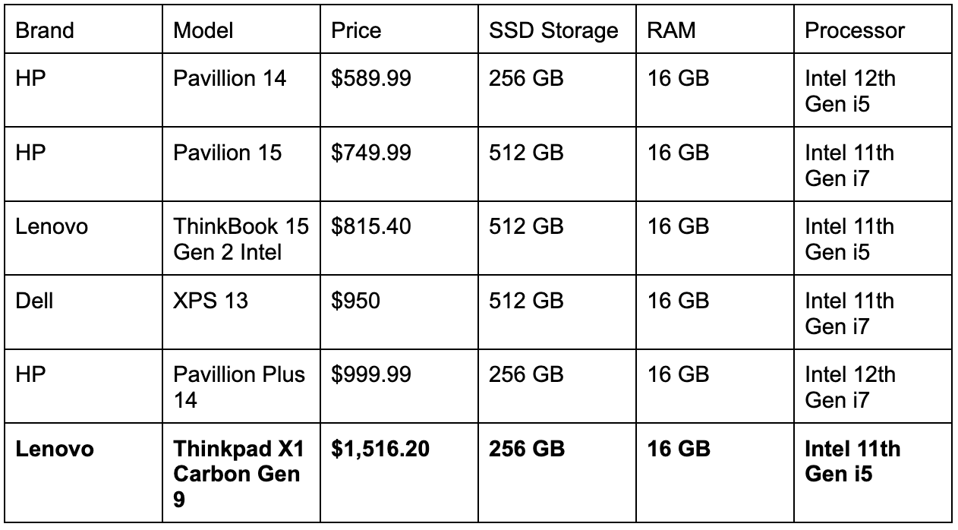The height and width of the screenshot is (530, 958).
Task: Select the XPS 13 model cell
Action: (x=210, y=301)
